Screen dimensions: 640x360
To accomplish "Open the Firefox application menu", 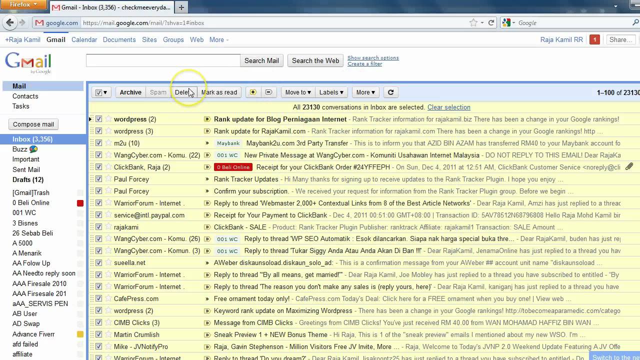I will click(24, 4).
